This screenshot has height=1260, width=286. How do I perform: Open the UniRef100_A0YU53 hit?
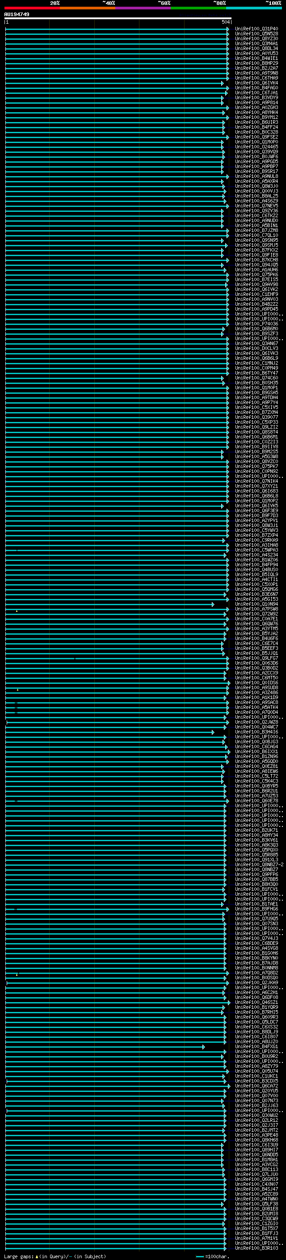pyautogui.click(x=256, y=53)
